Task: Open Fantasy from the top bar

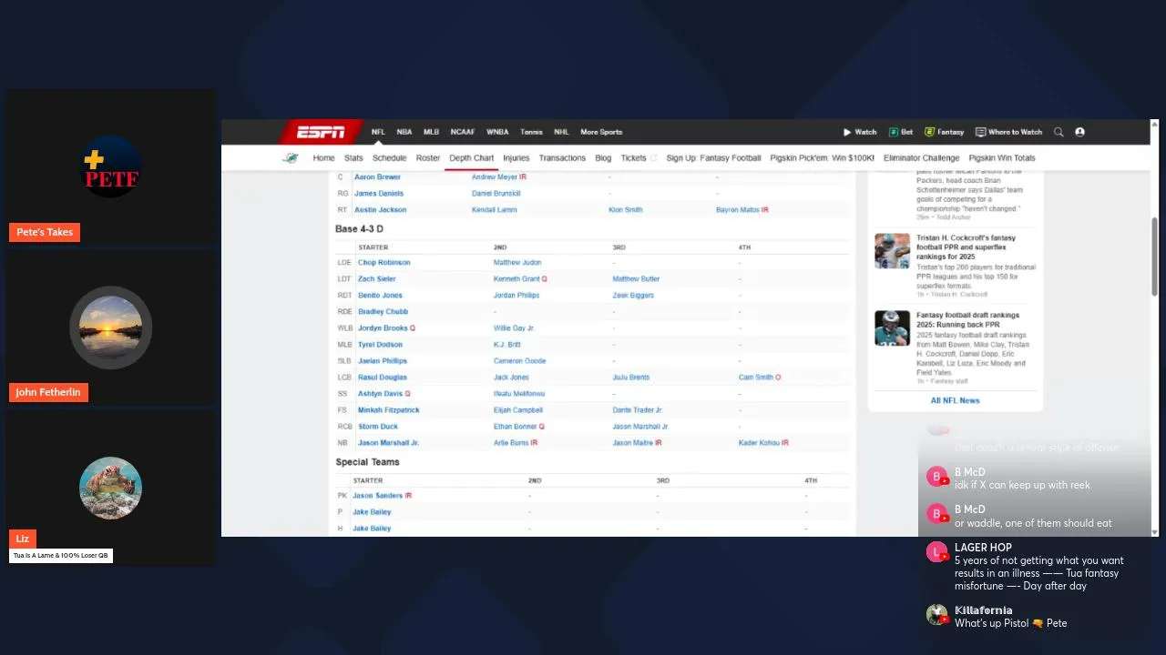Action: (x=945, y=132)
